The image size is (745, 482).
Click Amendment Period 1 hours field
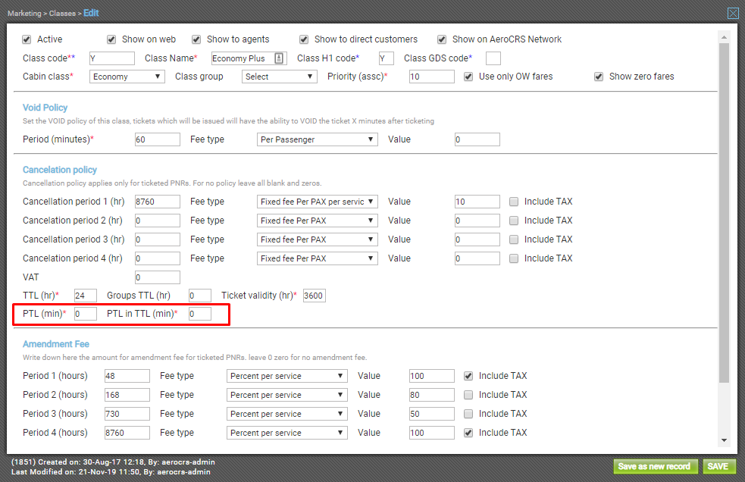127,376
